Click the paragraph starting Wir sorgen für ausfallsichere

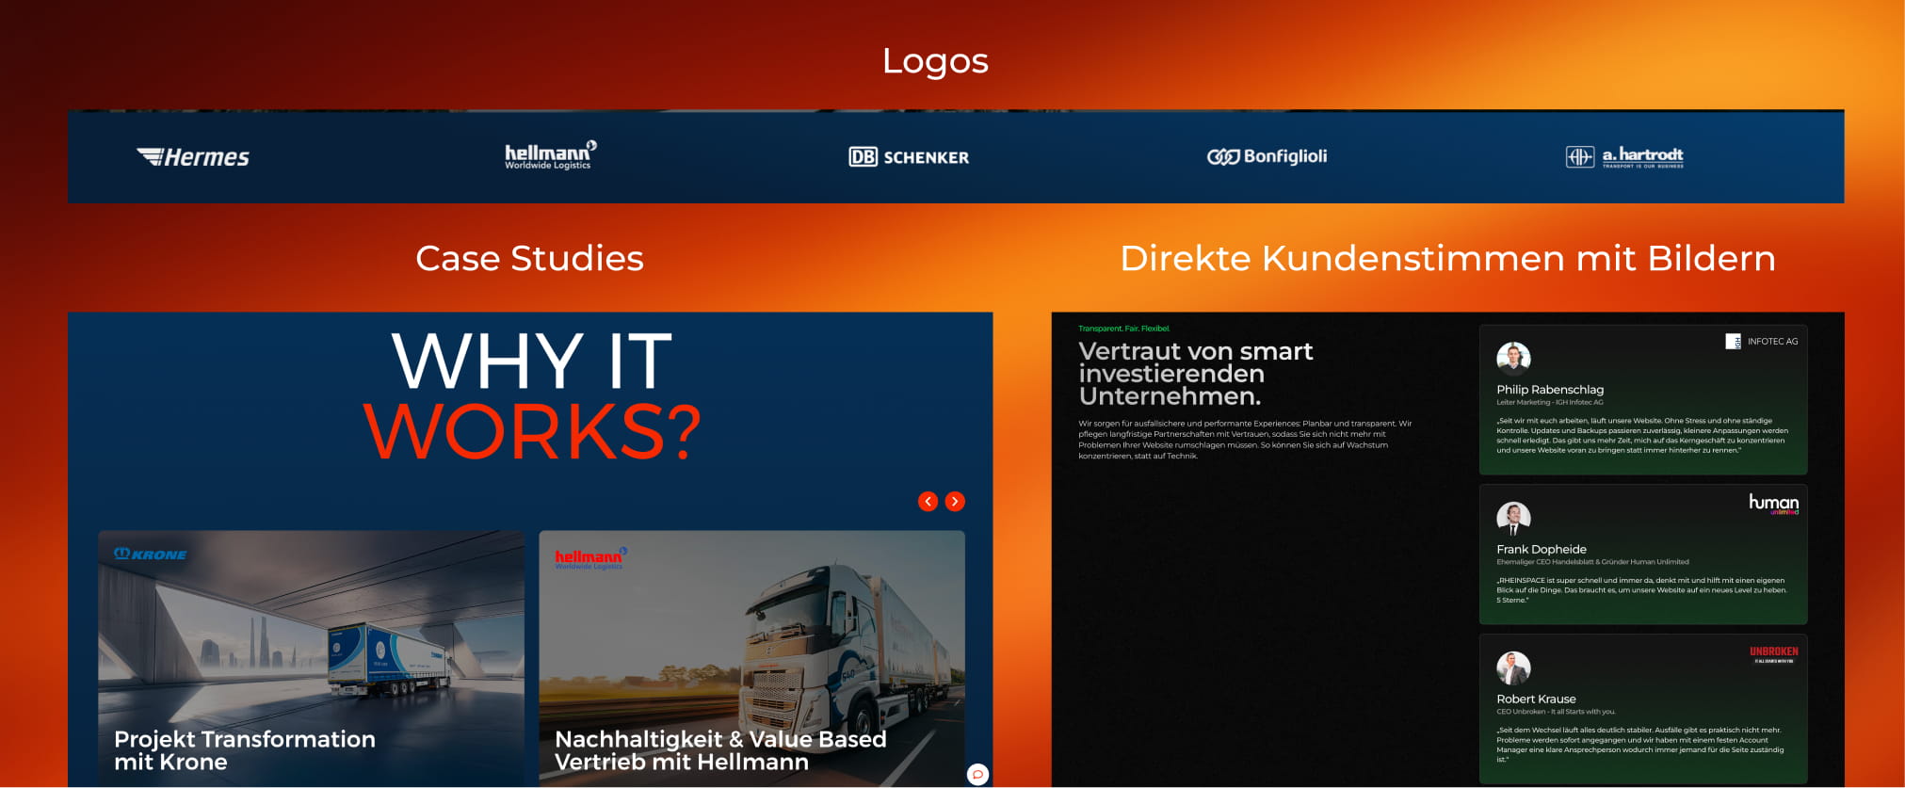[x=1245, y=440]
